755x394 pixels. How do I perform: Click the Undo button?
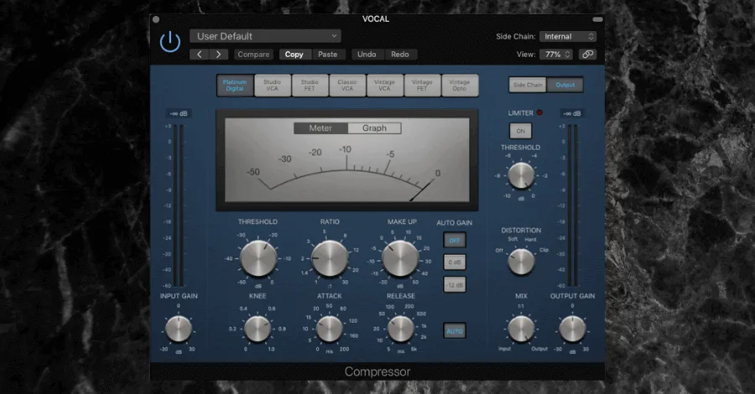[367, 54]
